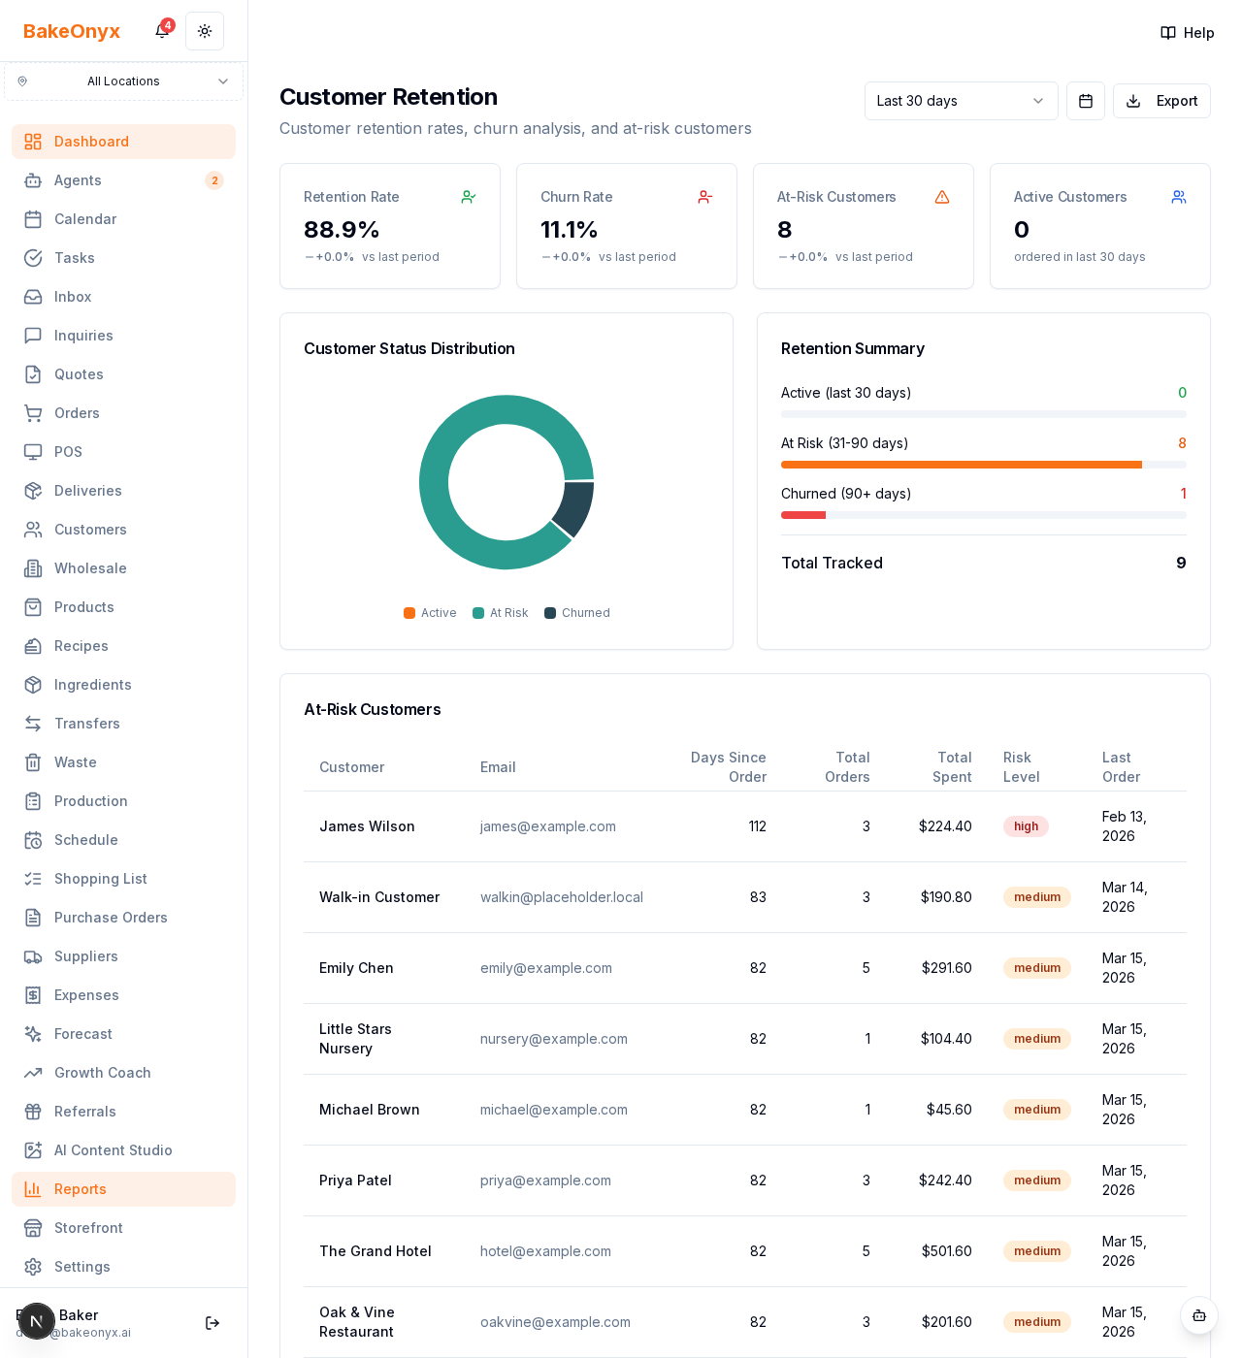
Task: Open the Waste trash icon
Action: tap(33, 762)
